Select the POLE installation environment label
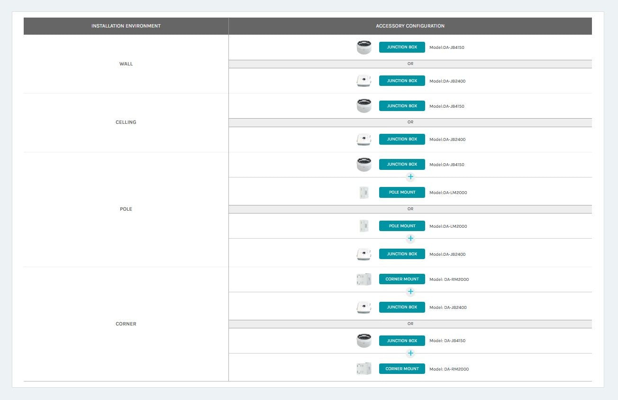The height and width of the screenshot is (400, 618). pos(126,209)
